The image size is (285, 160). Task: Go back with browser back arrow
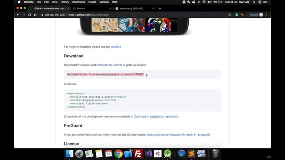[x=18, y=15]
